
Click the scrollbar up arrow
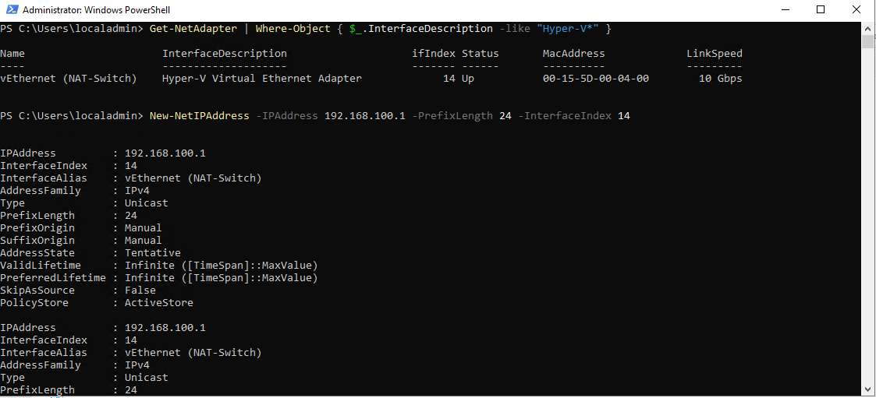pyautogui.click(x=867, y=27)
